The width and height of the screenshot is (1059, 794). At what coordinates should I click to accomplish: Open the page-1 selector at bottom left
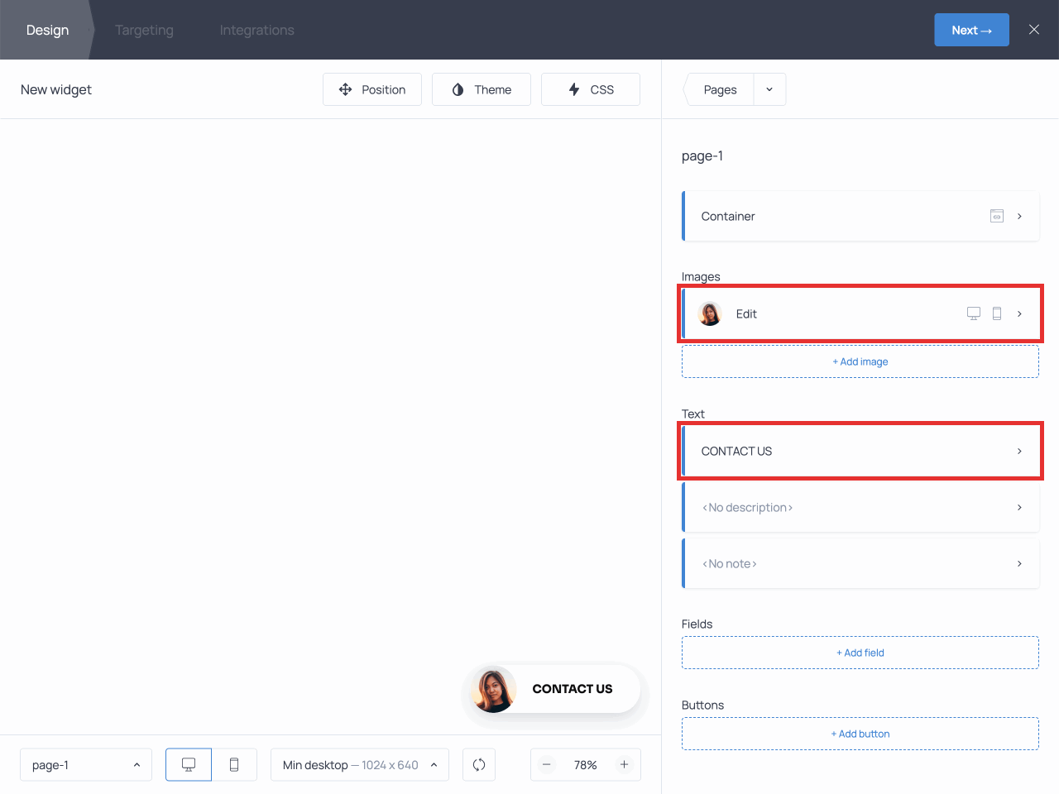point(86,764)
